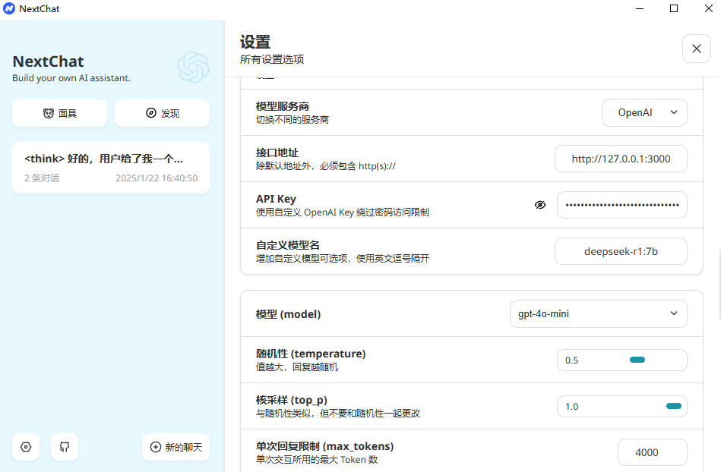Image resolution: width=721 pixels, height=472 pixels.
Task: Click the OpenAI logo in the sidebar header
Action: click(194, 67)
